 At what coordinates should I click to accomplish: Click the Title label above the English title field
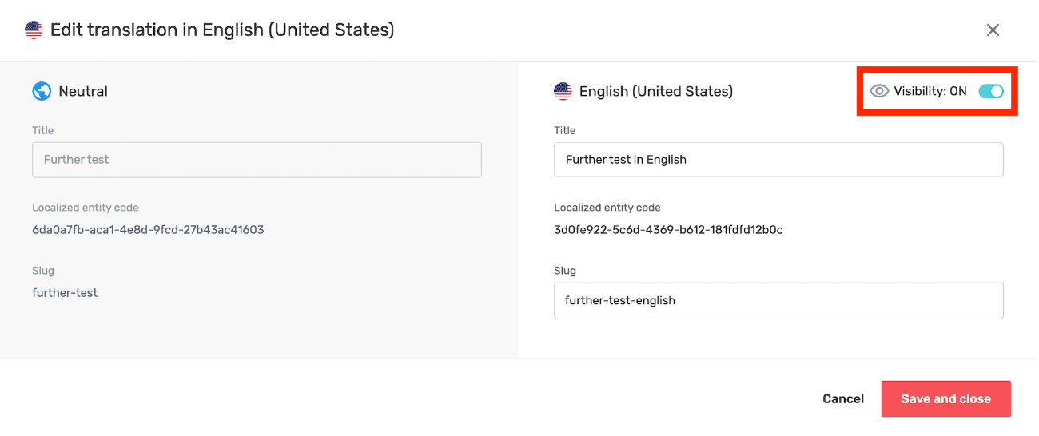[x=565, y=130]
